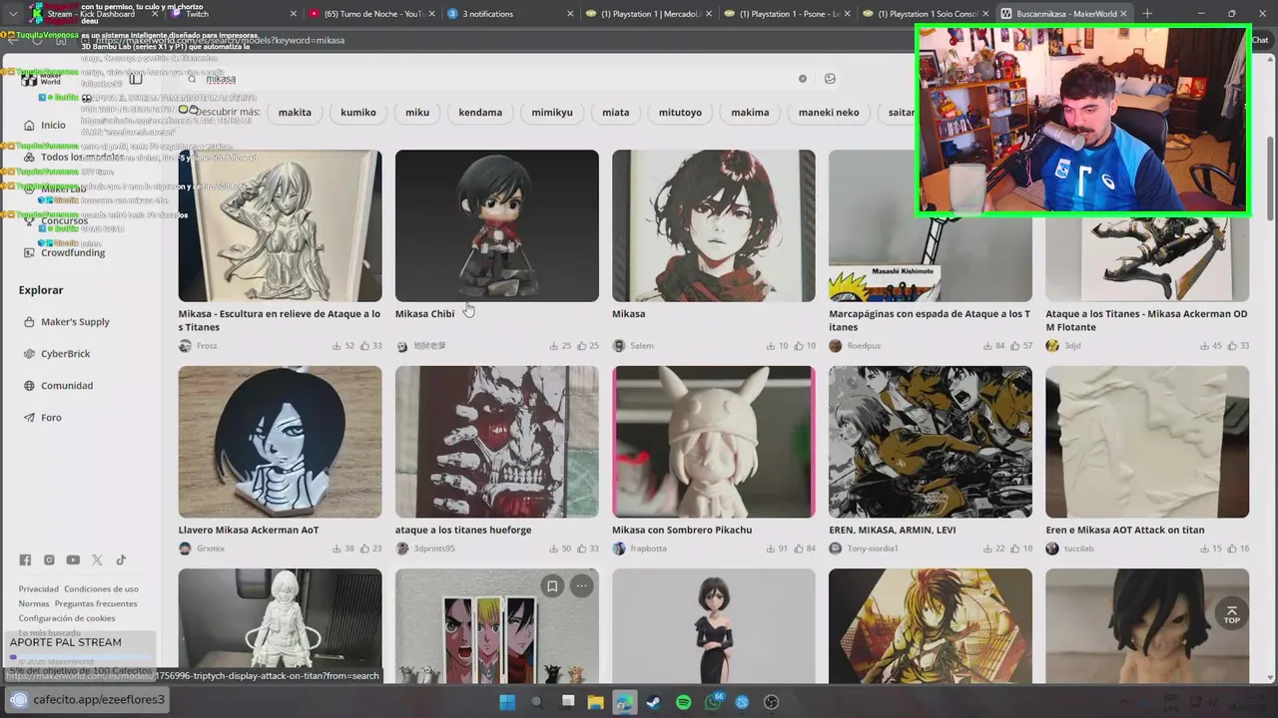
Task: Open Condiciones de uso footer link
Action: [x=102, y=589]
